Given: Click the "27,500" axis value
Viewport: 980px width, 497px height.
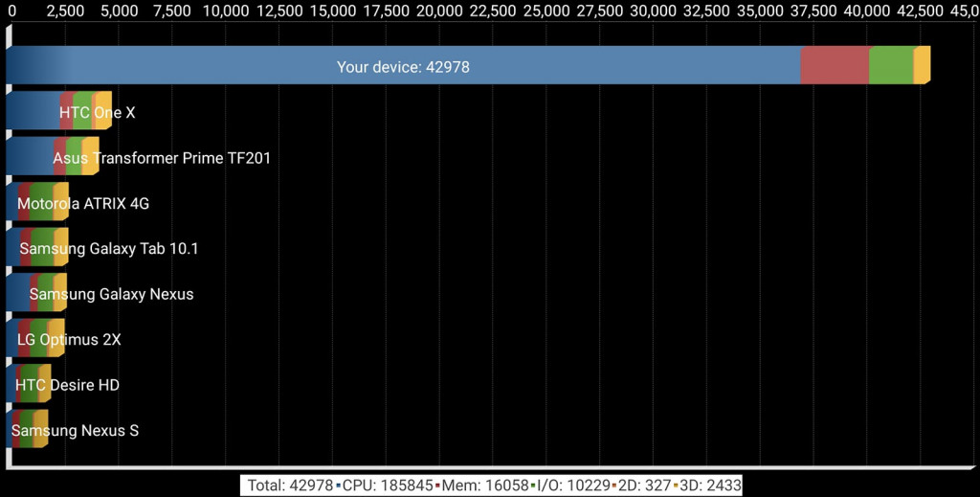Looking at the screenshot, I should [599, 11].
